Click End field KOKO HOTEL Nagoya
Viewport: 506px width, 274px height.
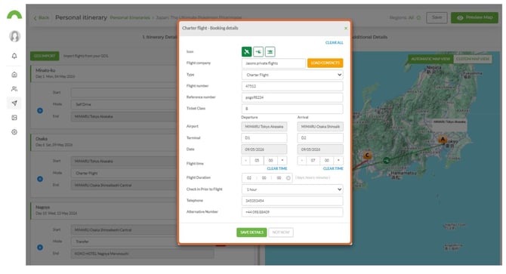tap(142, 254)
